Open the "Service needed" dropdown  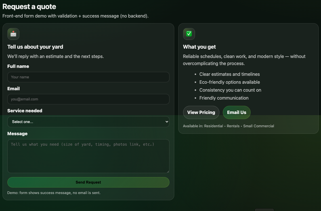tap(88, 122)
